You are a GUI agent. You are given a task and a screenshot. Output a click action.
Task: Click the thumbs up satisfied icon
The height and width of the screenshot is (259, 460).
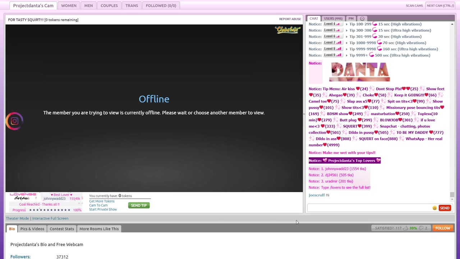point(406,228)
